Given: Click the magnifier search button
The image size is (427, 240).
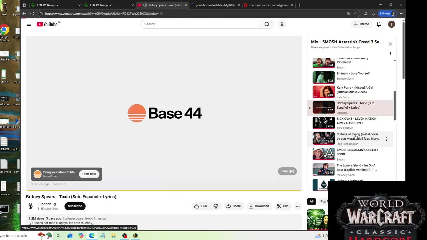Looking at the screenshot, I should click(267, 24).
